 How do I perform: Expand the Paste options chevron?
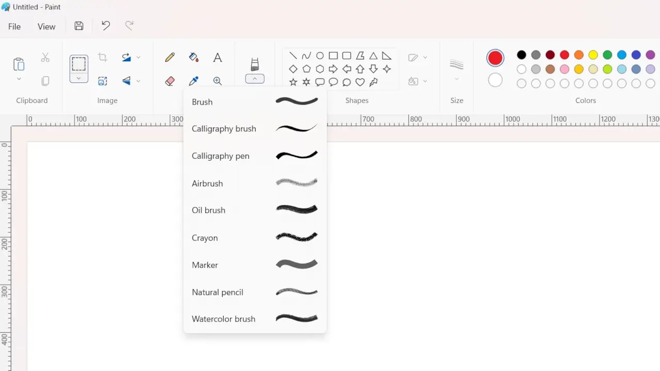coord(19,79)
